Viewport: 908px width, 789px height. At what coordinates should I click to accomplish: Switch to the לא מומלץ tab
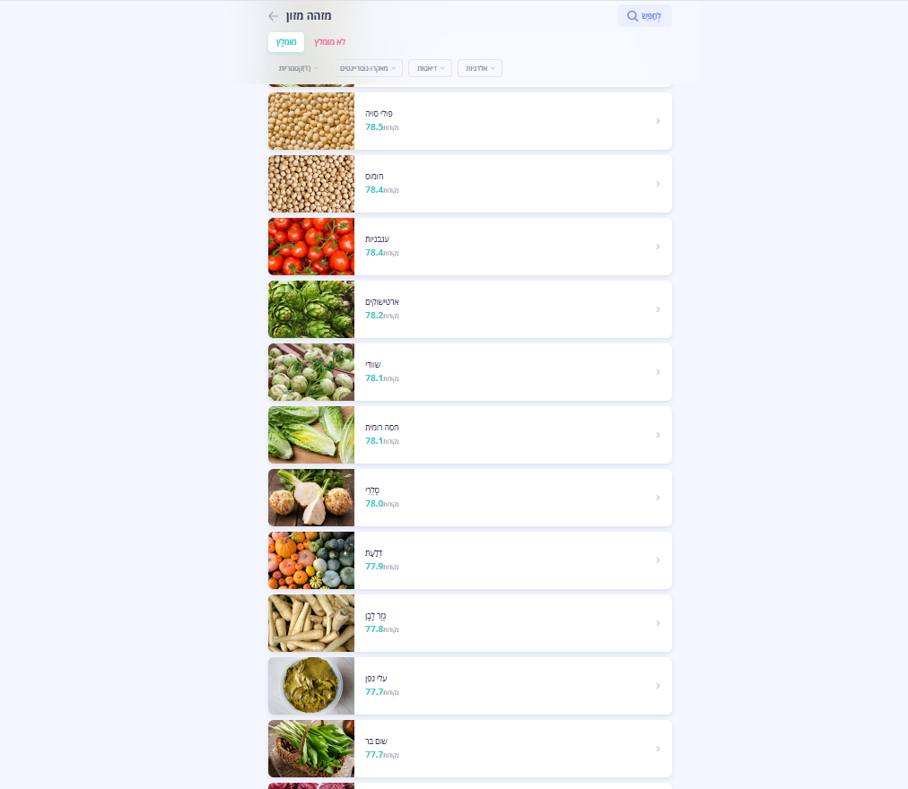coord(329,42)
